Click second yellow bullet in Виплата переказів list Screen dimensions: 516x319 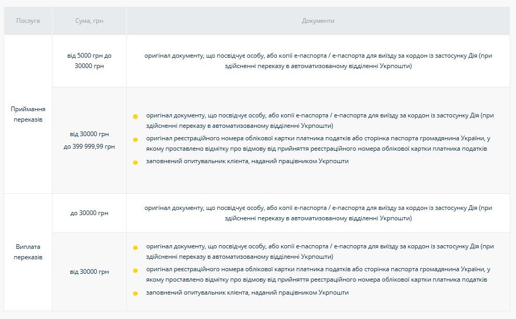(x=135, y=271)
